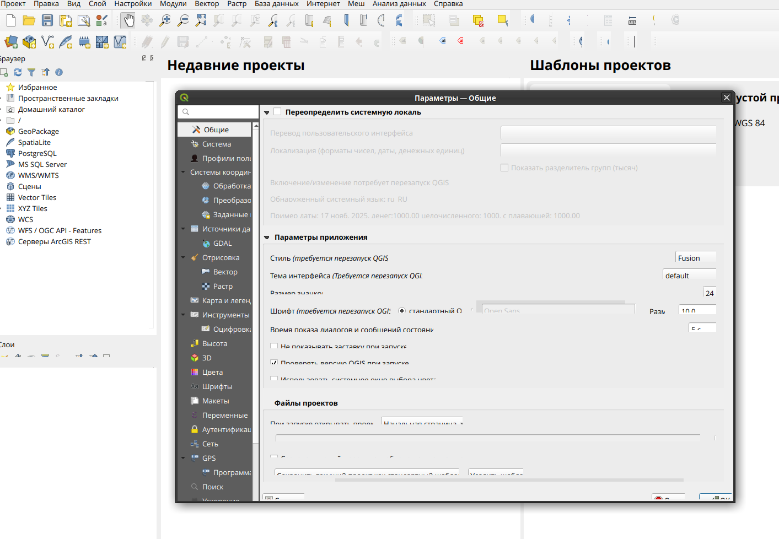Click the Zoom Full extent icon
Image resolution: width=779 pixels, height=539 pixels.
click(201, 21)
